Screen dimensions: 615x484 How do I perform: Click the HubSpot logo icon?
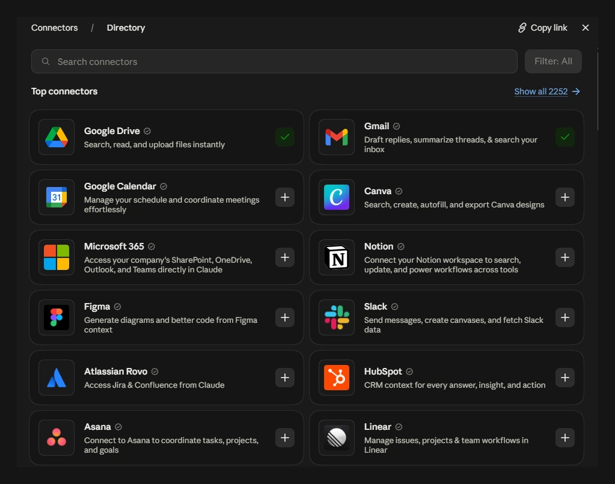point(337,378)
